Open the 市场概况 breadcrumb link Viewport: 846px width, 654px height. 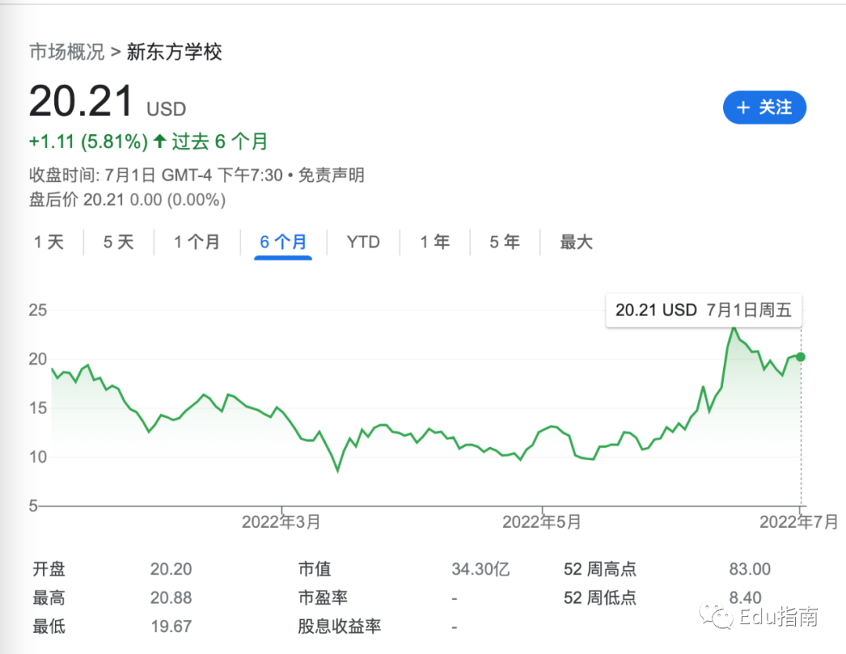tap(67, 53)
